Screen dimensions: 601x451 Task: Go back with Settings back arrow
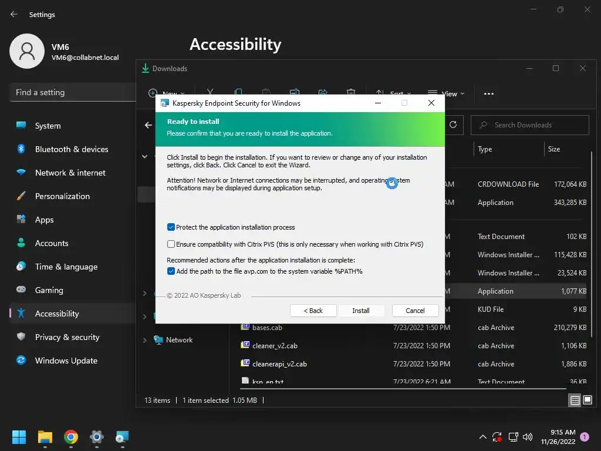pos(14,14)
